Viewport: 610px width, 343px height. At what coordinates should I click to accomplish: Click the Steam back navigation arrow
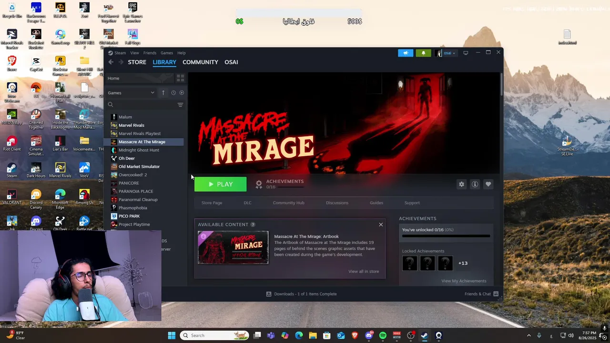(111, 62)
